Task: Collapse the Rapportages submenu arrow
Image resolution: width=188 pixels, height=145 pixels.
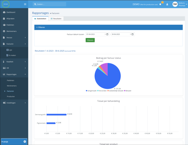Action: [25, 74]
